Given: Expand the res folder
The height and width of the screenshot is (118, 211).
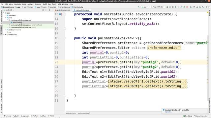Looking at the screenshot, I should pos(5,32).
